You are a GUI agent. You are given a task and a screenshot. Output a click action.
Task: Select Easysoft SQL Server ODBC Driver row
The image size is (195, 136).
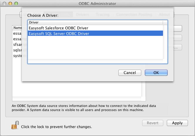(x=95, y=33)
